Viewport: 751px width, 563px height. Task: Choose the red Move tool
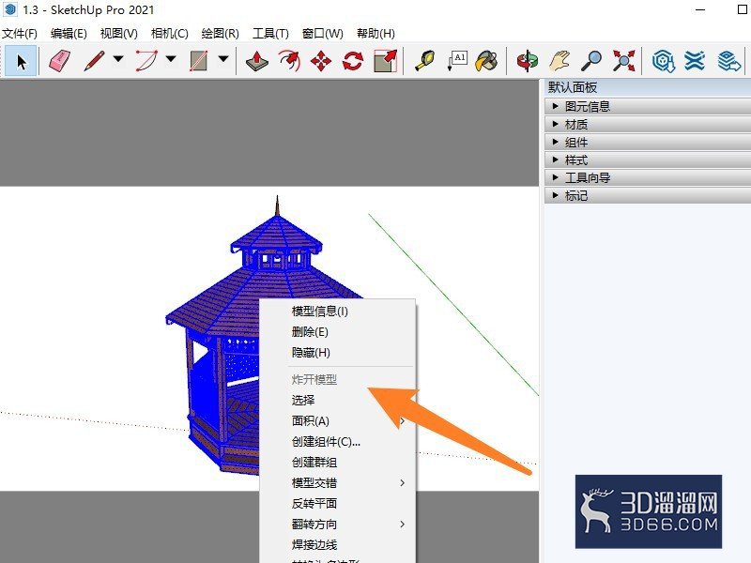(x=321, y=61)
